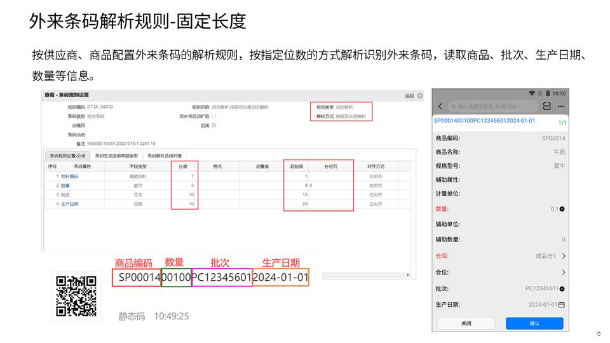610x343 pixels.
Task: Expand the 仓位 selector chevron
Action: (x=563, y=272)
